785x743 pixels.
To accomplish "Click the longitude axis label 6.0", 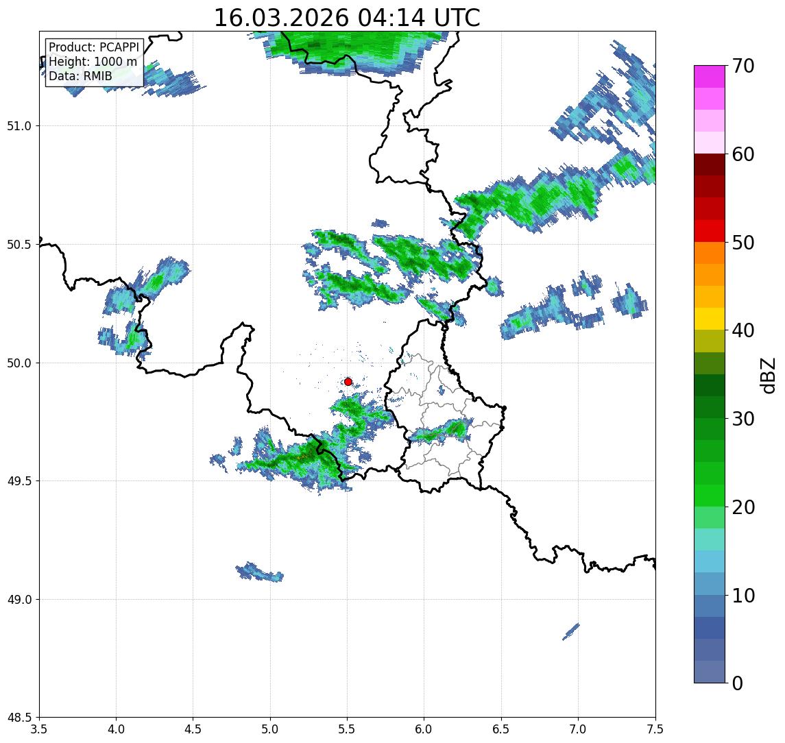I will point(424,729).
